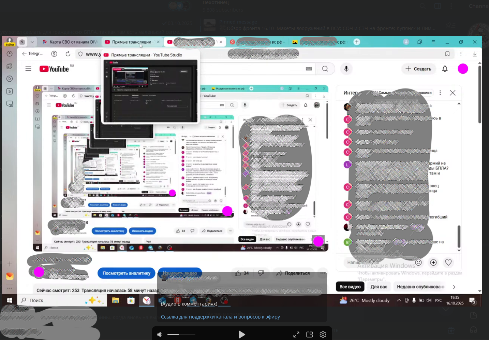Open the YouTube hamburger guide menu
Image resolution: width=489 pixels, height=340 pixels.
click(x=28, y=69)
